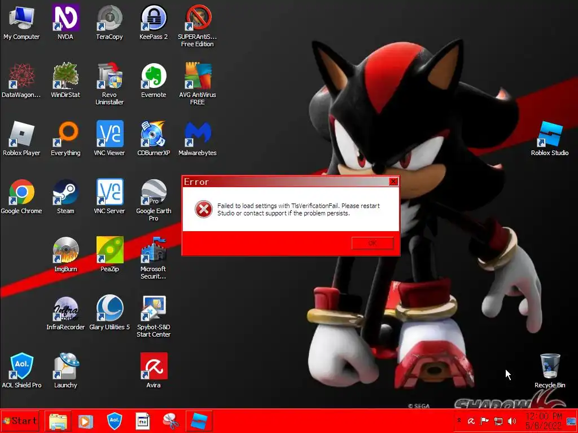
Task: Click the TeraCopy shortcut icon
Action: pyautogui.click(x=110, y=23)
